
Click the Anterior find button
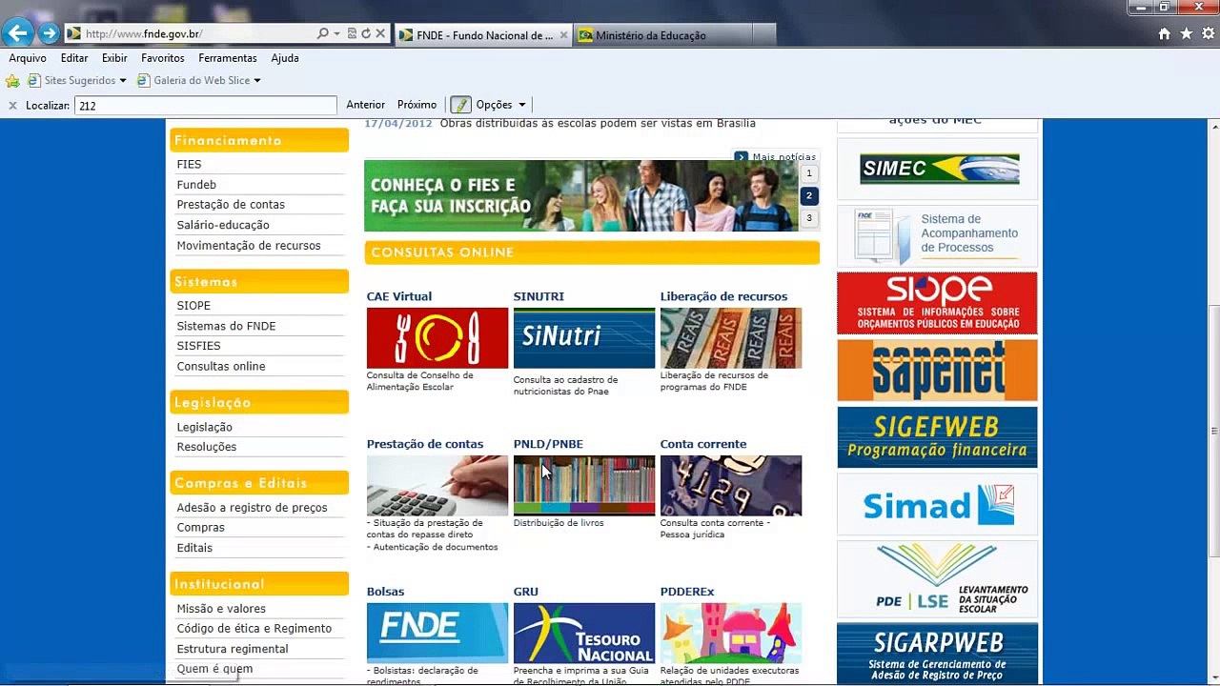(x=366, y=105)
